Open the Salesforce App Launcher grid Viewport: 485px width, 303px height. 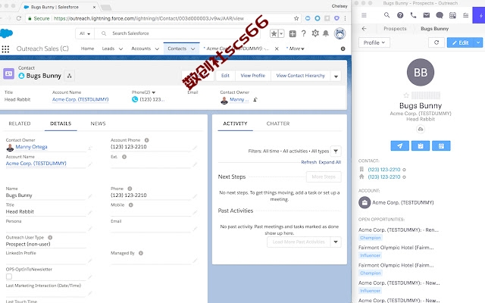[5, 48]
